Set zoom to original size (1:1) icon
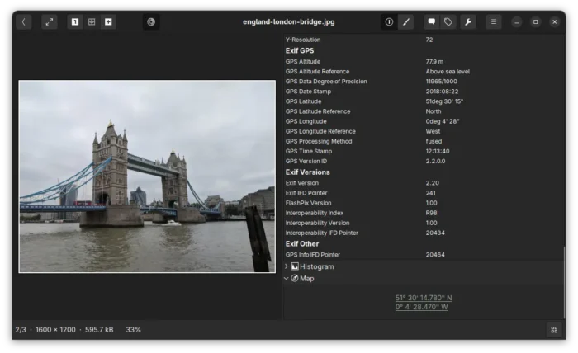Viewport: 578px width, 353px height. click(75, 21)
